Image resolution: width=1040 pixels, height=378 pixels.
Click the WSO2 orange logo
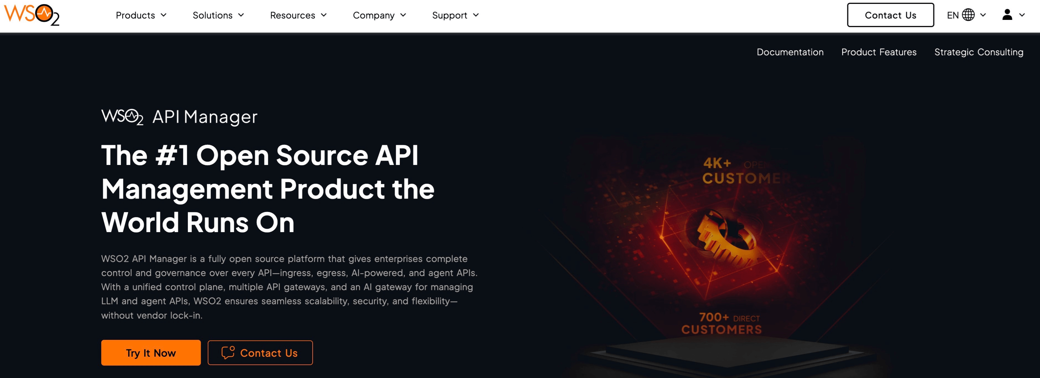point(31,15)
